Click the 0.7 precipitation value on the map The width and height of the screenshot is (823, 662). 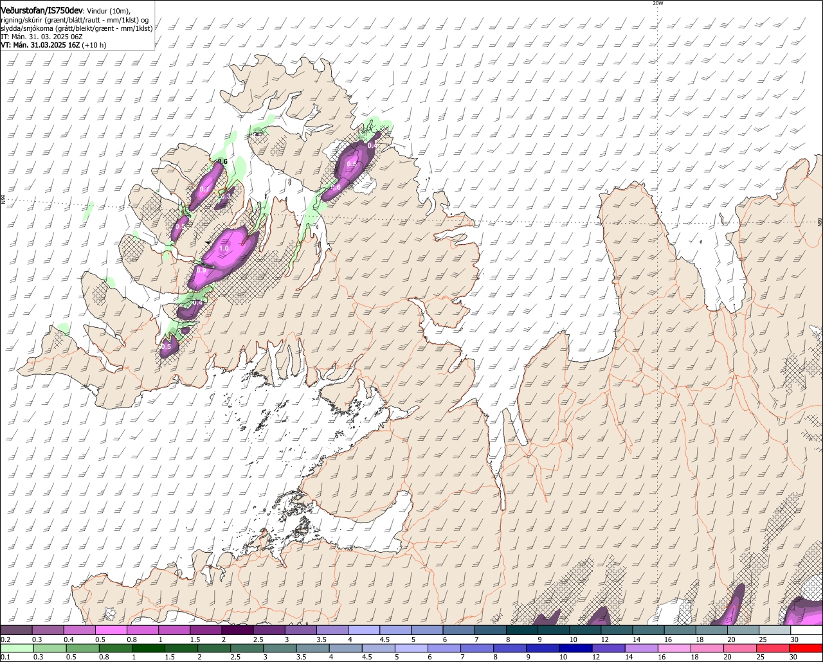click(x=204, y=189)
